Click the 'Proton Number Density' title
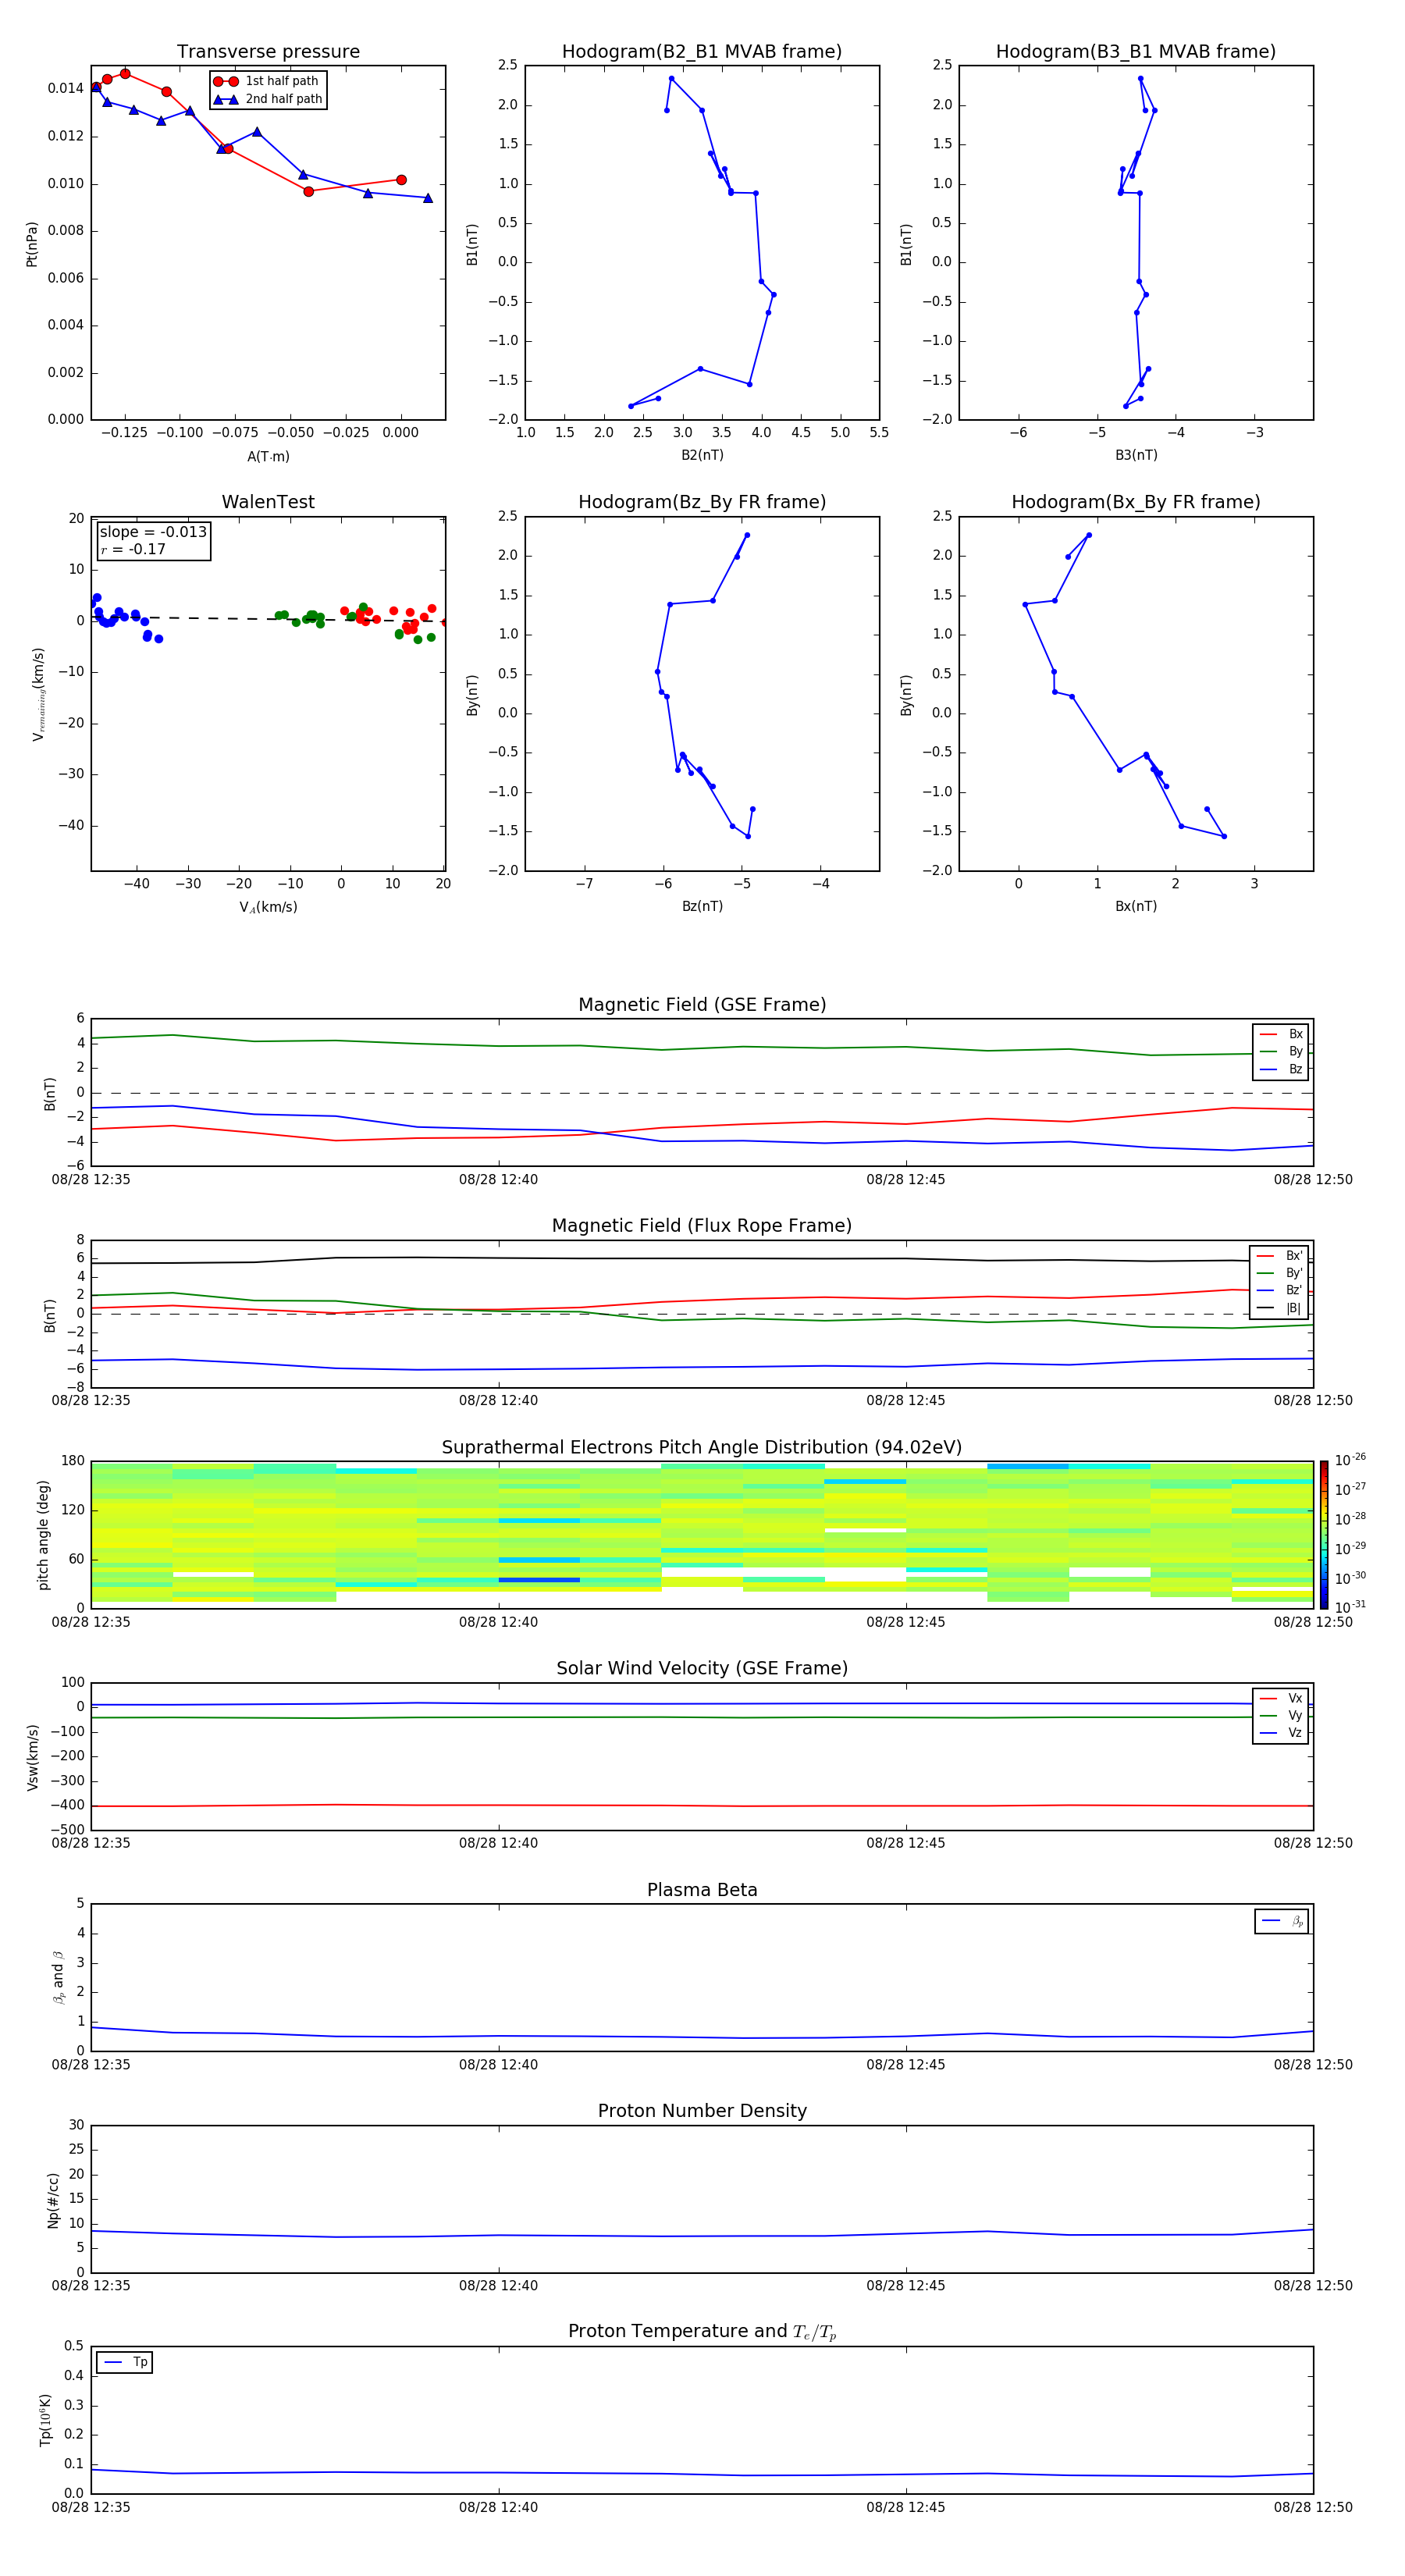The image size is (1405, 2576). click(x=702, y=2111)
